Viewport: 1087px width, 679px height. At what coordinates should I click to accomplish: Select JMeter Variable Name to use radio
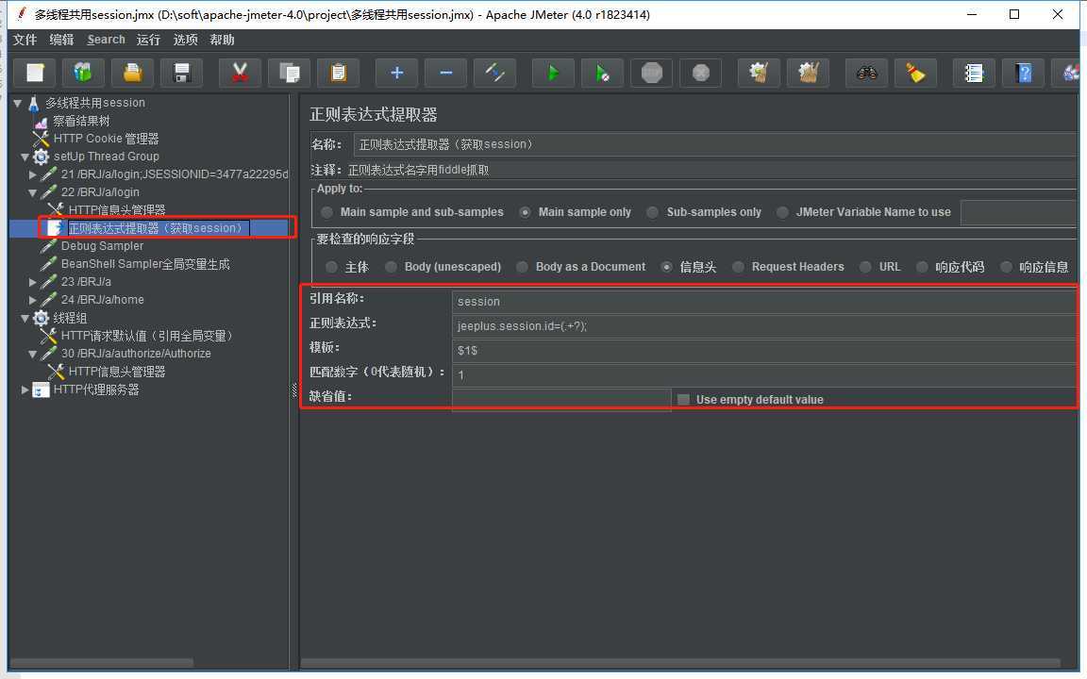pos(782,212)
